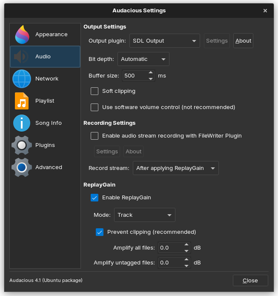
Task: Decrease Amplify untagged files value
Action: pyautogui.click(x=186, y=265)
